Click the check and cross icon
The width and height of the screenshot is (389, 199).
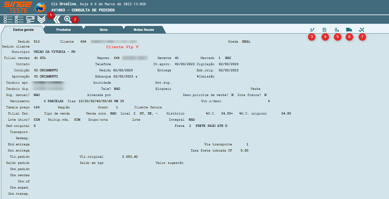(362, 30)
